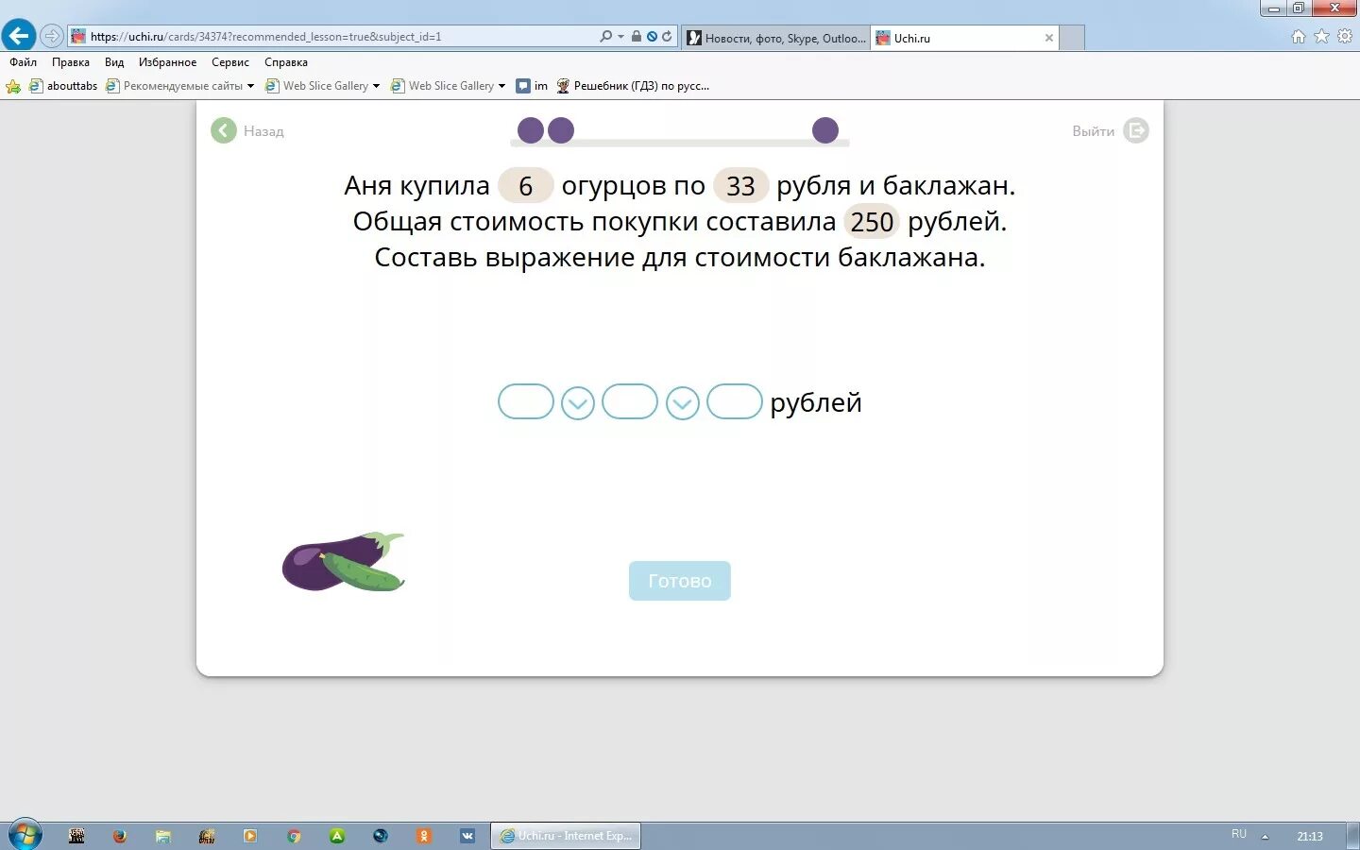Open the Сервис menu
1360x850 pixels.
(230, 62)
